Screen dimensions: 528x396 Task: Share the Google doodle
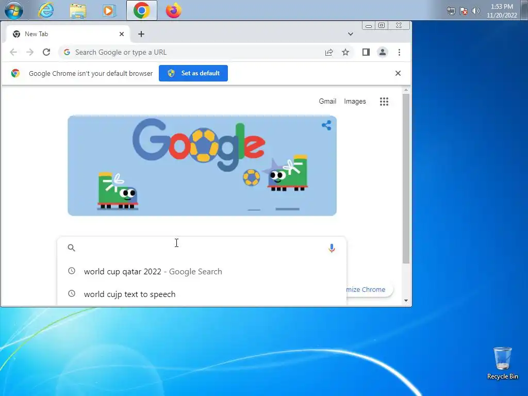(x=326, y=126)
